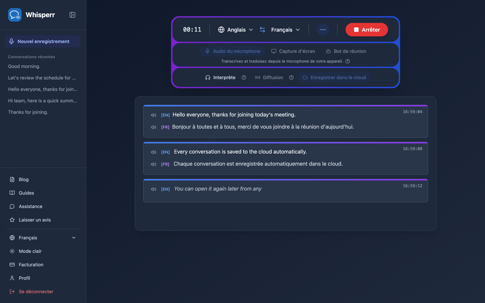485x303 pixels.
Task: Open Profil page
Action: 43,278
